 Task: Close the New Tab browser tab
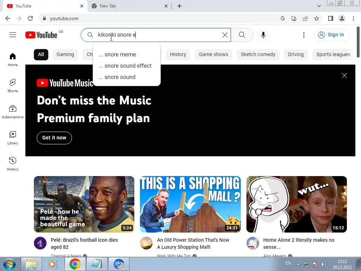[166, 6]
